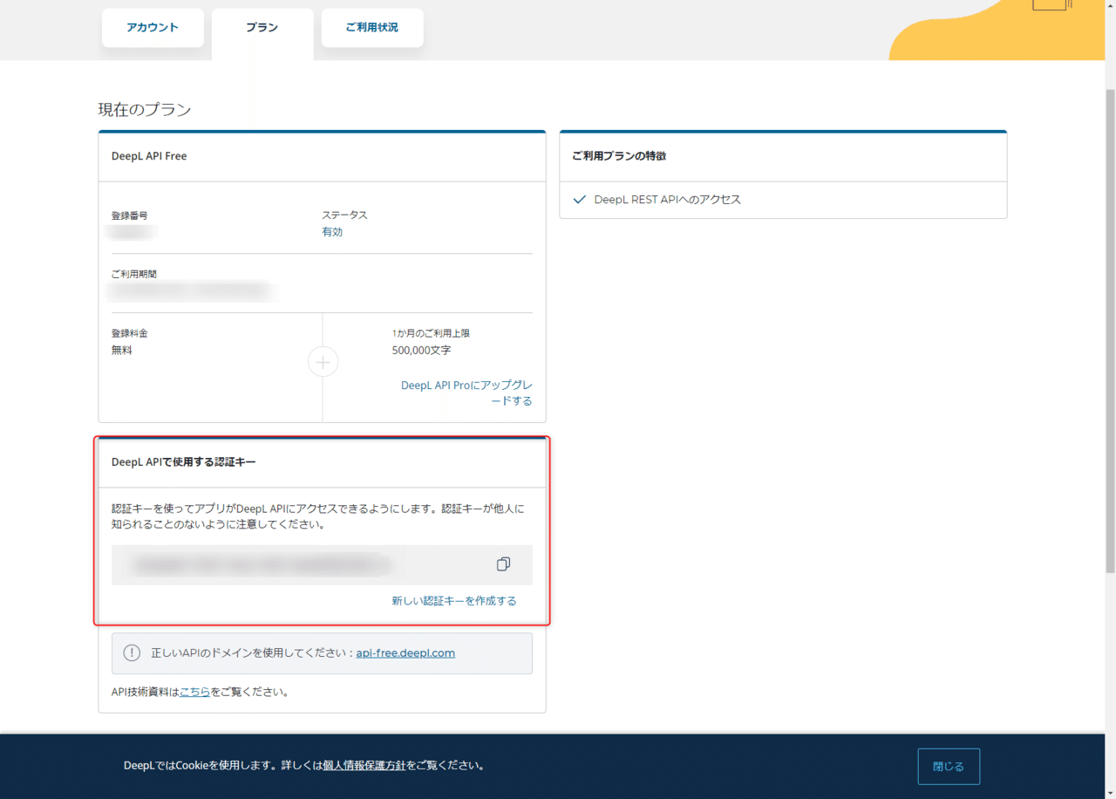The width and height of the screenshot is (1116, 799).
Task: Open the こちら API documentation link
Action: point(194,692)
